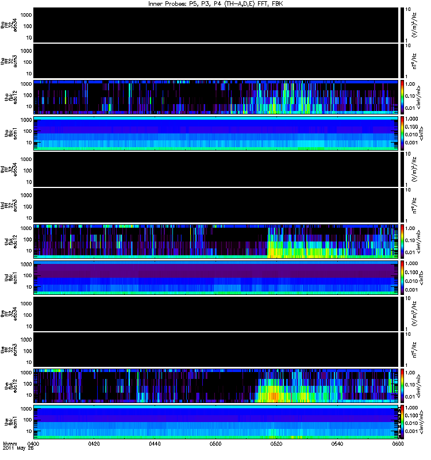Select the 0420 time tick label

click(94, 444)
